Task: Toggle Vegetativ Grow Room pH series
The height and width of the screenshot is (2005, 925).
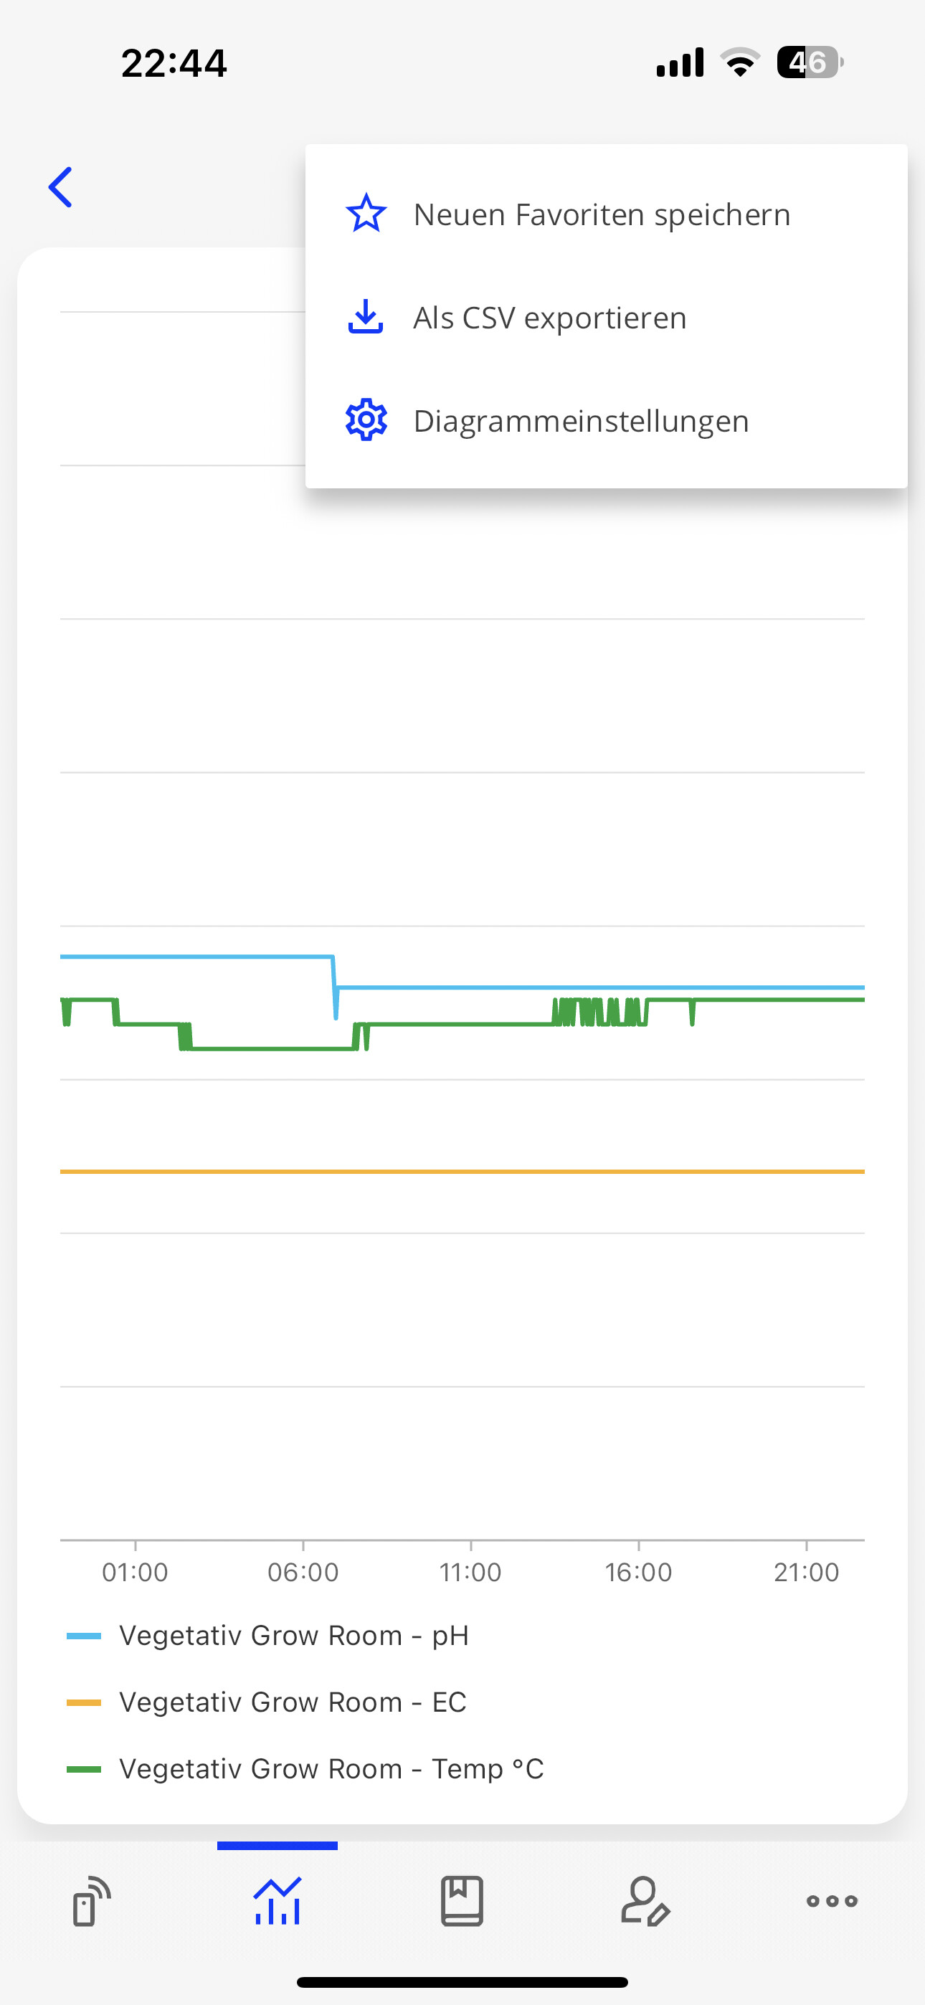Action: [293, 1635]
